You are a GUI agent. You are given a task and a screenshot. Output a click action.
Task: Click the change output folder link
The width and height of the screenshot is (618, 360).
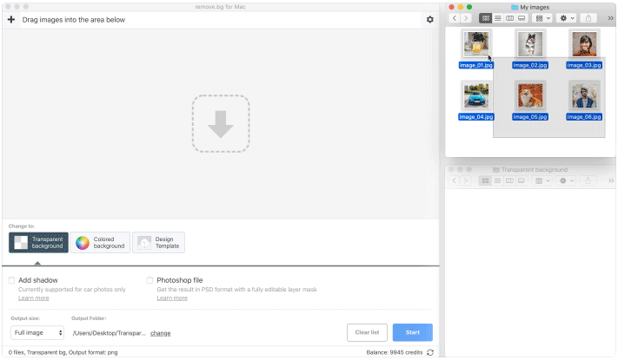(x=160, y=333)
